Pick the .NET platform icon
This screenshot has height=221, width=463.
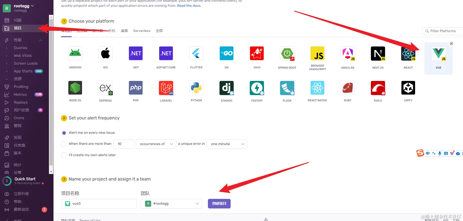coord(136,53)
